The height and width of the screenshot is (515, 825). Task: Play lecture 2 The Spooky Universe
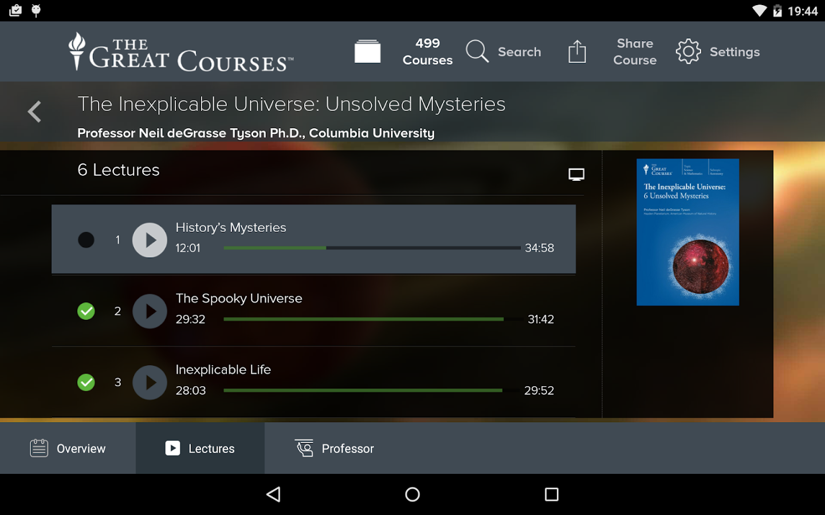tap(150, 311)
